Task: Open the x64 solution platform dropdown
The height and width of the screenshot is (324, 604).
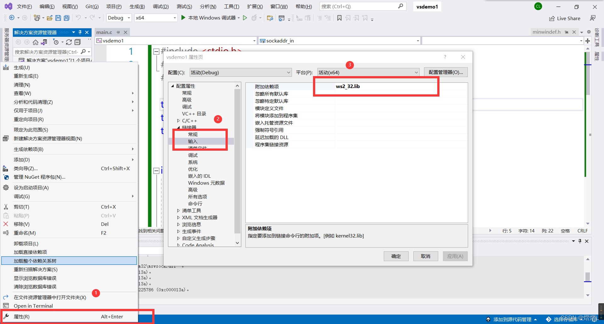Action: tap(156, 18)
